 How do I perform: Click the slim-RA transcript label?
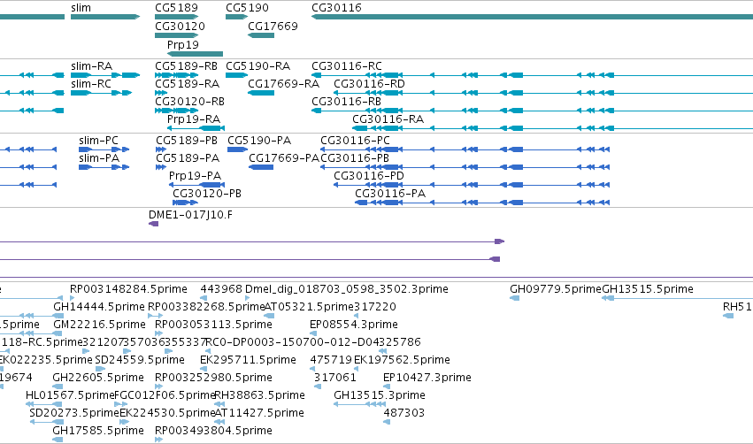click(x=92, y=65)
